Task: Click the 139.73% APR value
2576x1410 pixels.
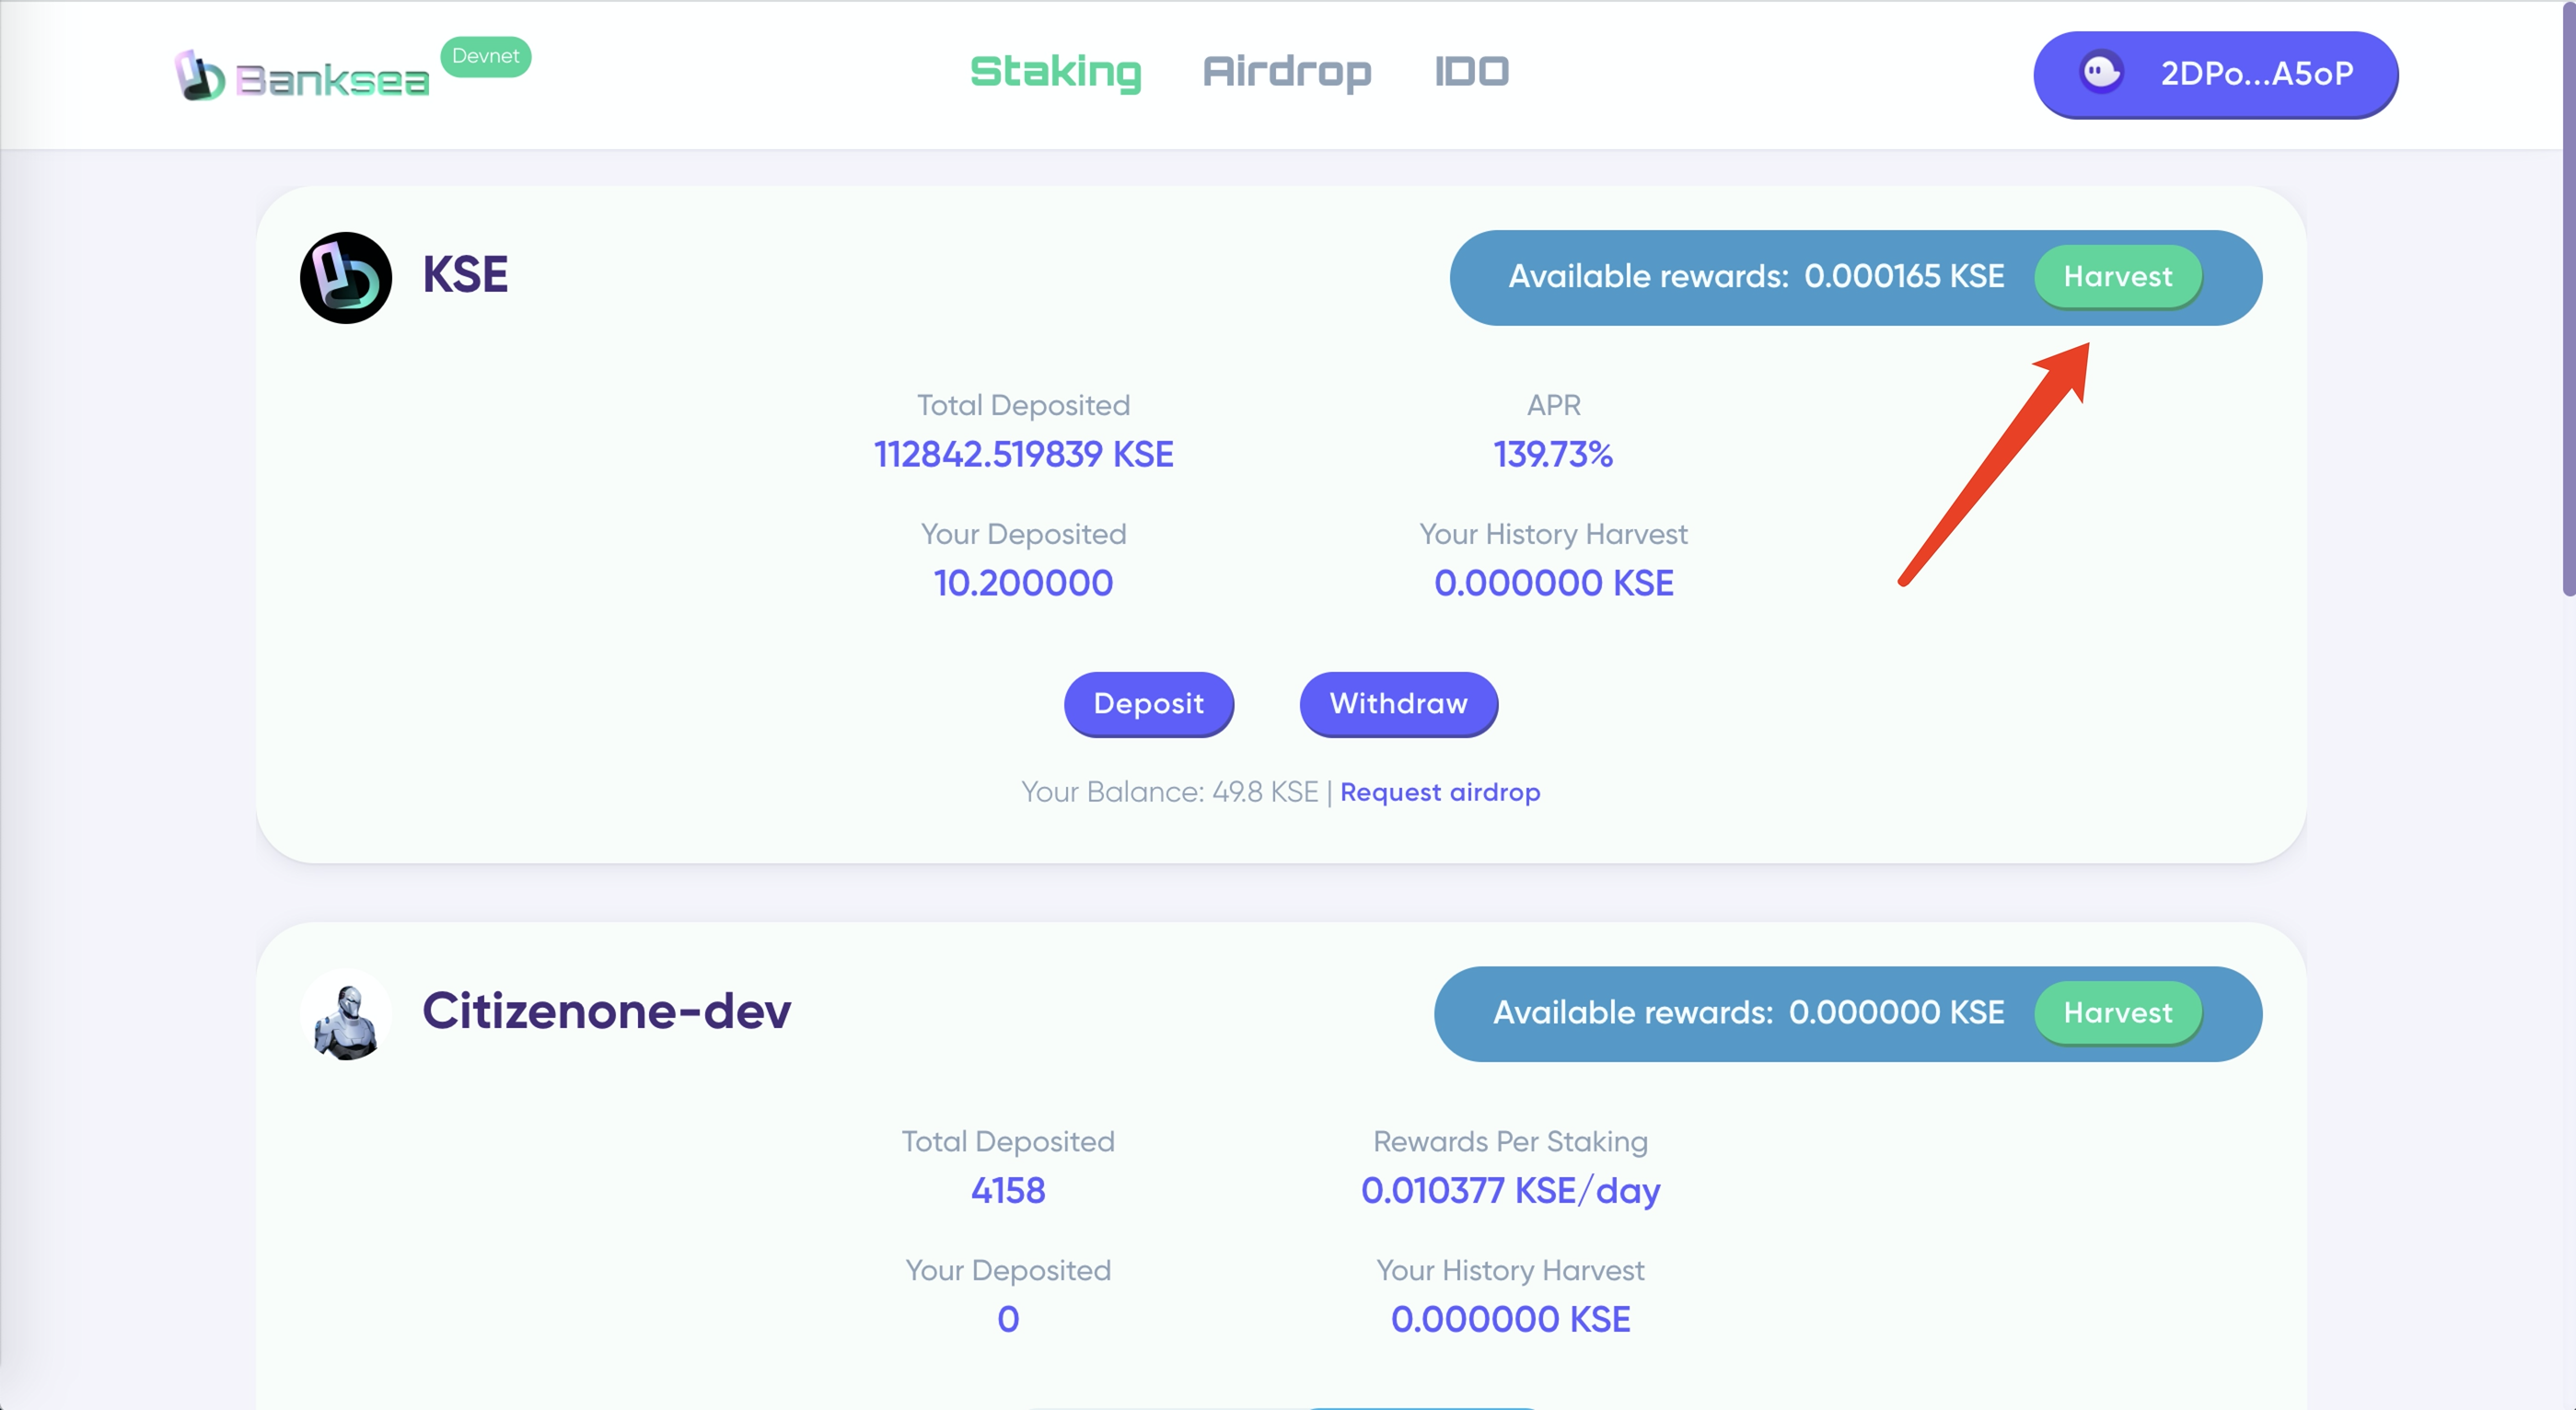Action: click(1552, 455)
